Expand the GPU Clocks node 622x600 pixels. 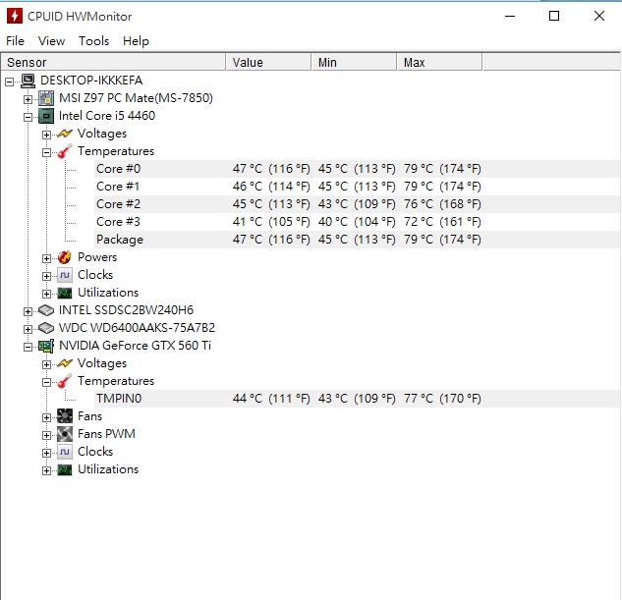tap(46, 453)
